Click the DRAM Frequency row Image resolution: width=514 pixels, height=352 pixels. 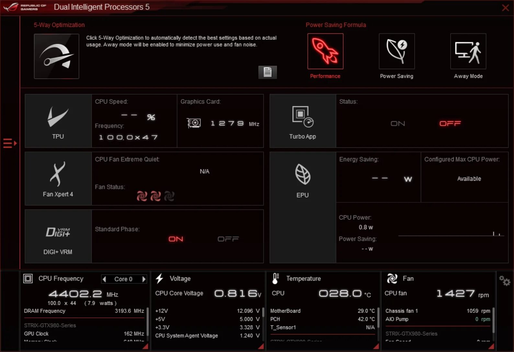point(84,311)
